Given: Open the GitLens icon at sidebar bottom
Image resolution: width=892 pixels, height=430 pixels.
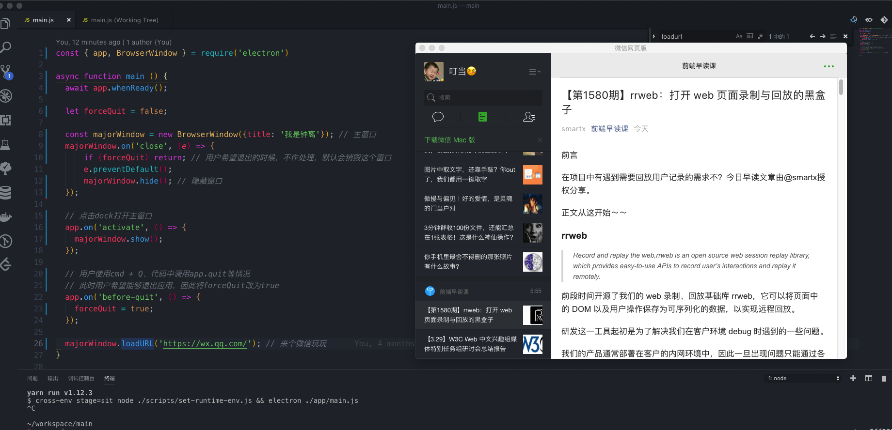Looking at the screenshot, I should 5,264.
